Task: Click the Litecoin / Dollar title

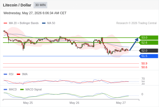Action: tap(17, 5)
